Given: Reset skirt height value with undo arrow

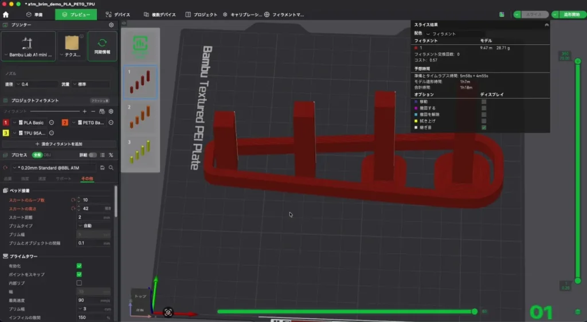Looking at the screenshot, I should coord(73,208).
